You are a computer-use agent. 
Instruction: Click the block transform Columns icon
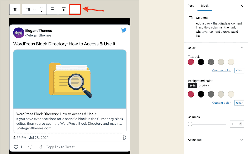27,9
